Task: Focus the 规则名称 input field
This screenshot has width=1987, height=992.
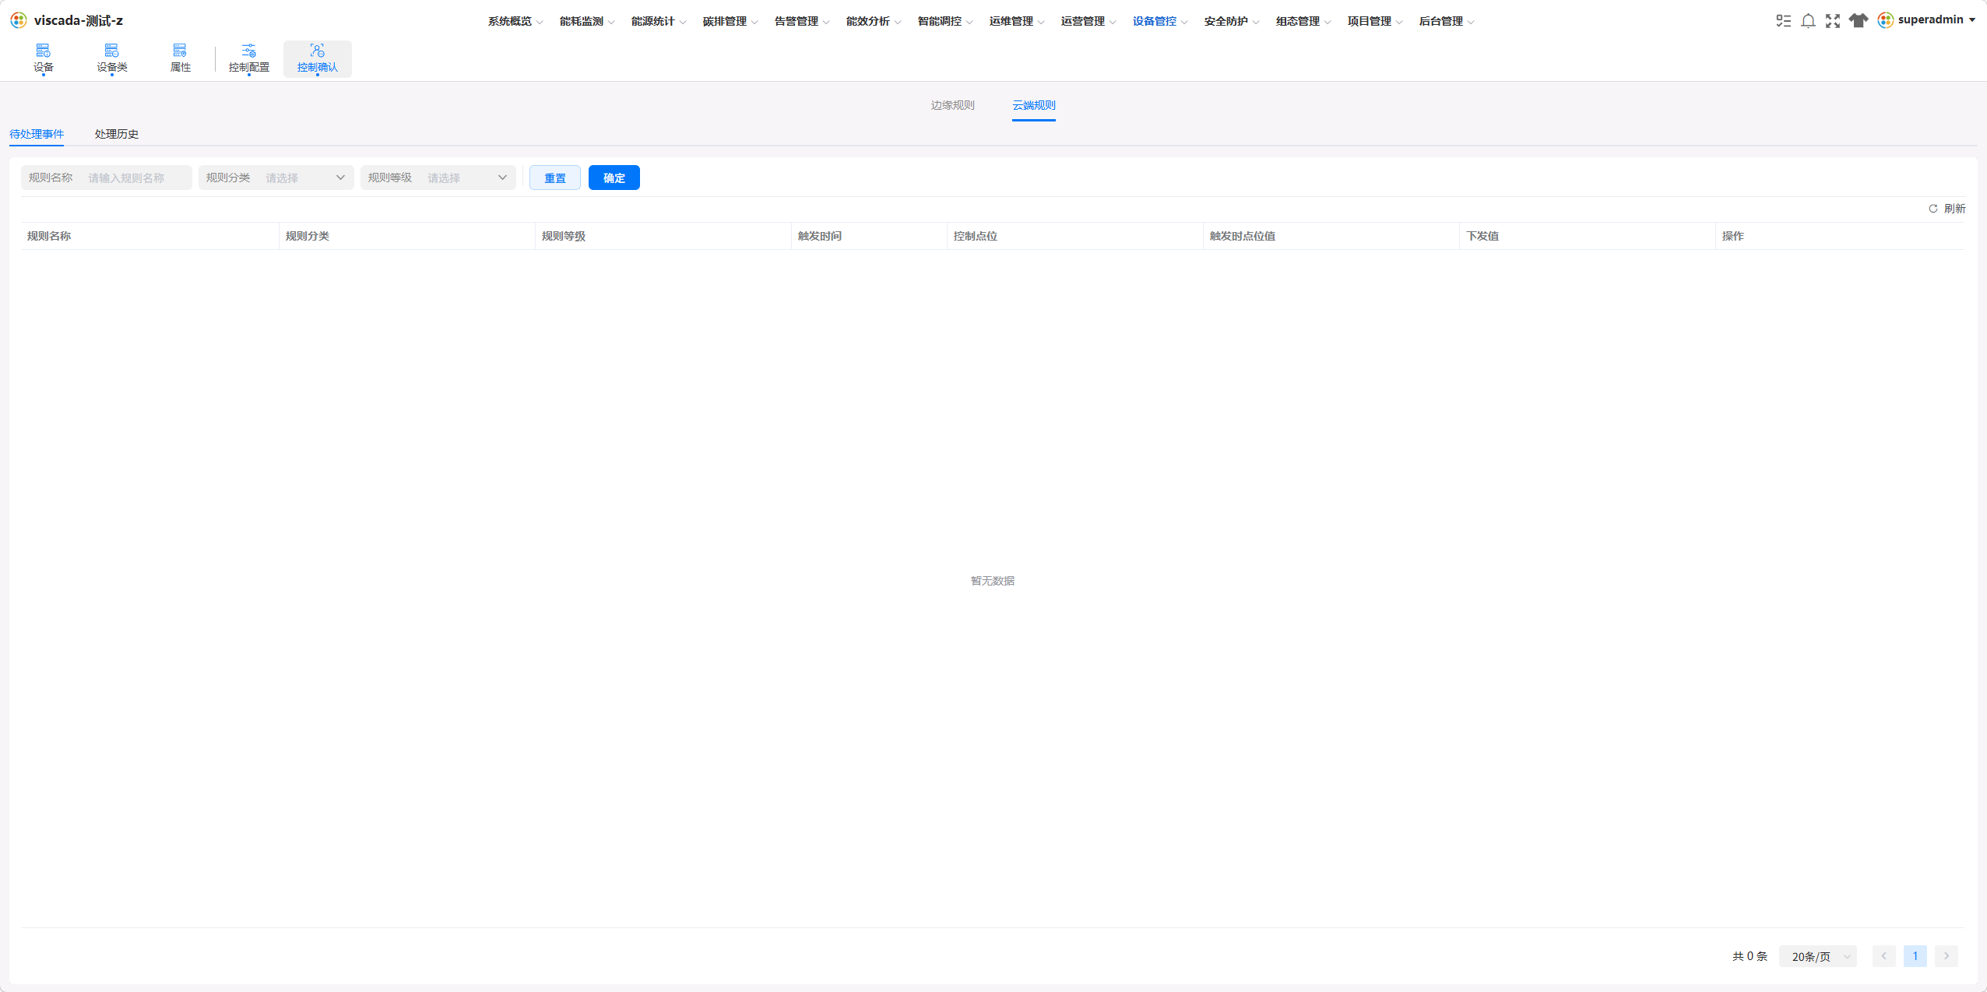Action: tap(107, 178)
